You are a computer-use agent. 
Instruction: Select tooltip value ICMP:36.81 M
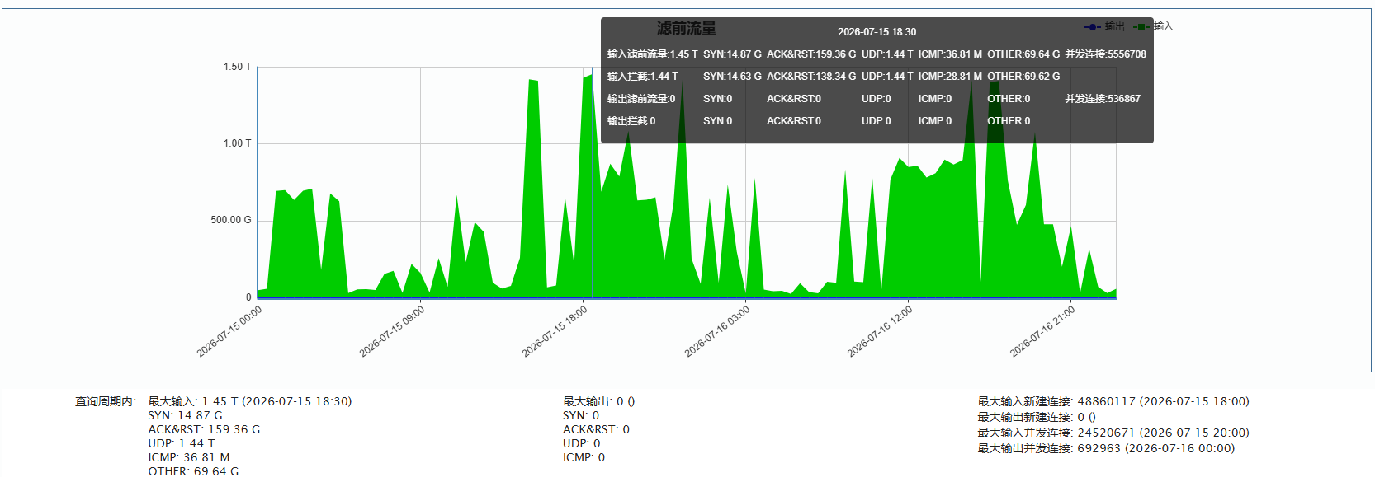point(950,54)
